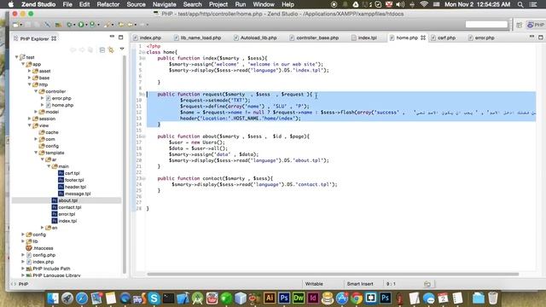The width and height of the screenshot is (546, 307).
Task: Open the Zend Studio application menu
Action: [38, 4]
